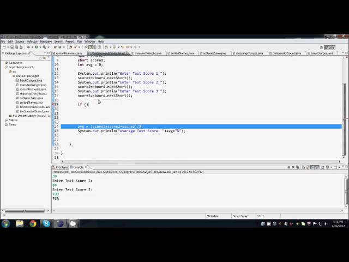Click the Open Type toolbar icon
The image size is (349, 262).
tap(70, 47)
